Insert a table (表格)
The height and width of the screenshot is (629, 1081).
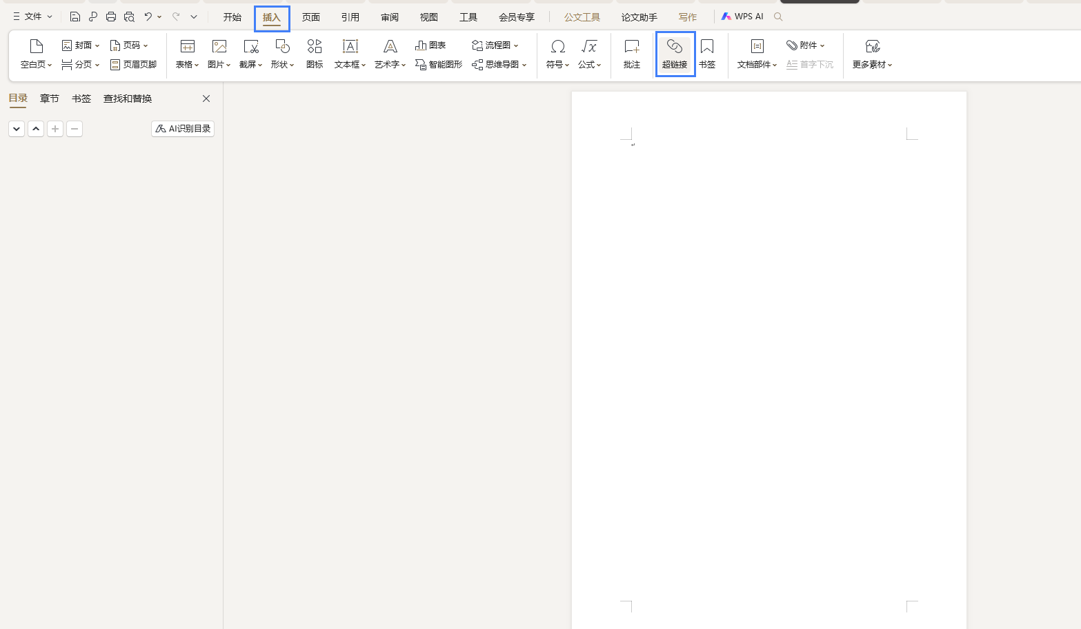click(187, 54)
